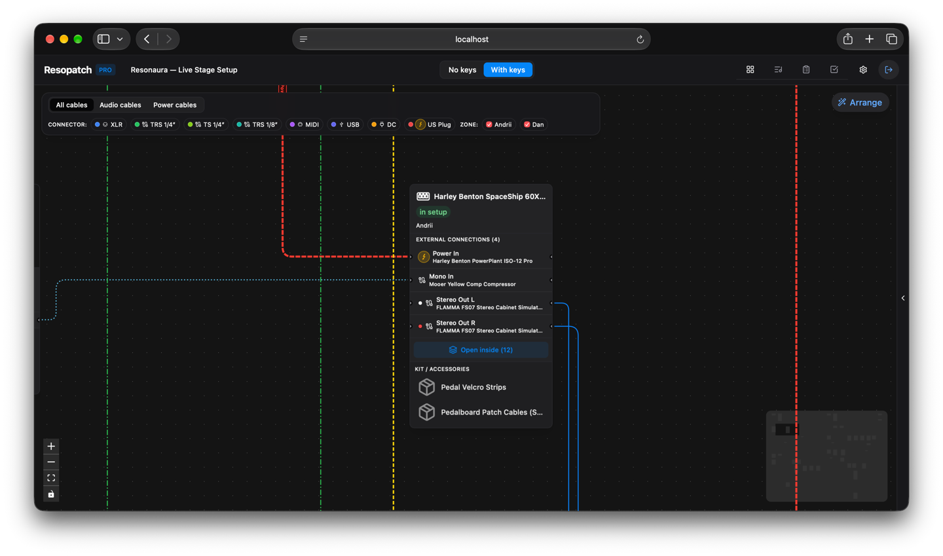Screen dimensions: 943x556
Task: Uncheck the Dan zone checkbox
Action: point(527,124)
